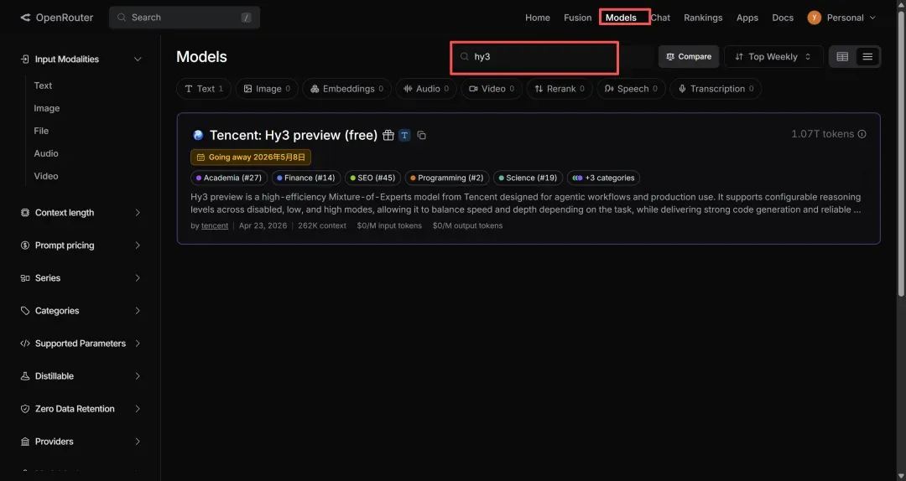Click the OpenRouter logo icon

click(25, 18)
